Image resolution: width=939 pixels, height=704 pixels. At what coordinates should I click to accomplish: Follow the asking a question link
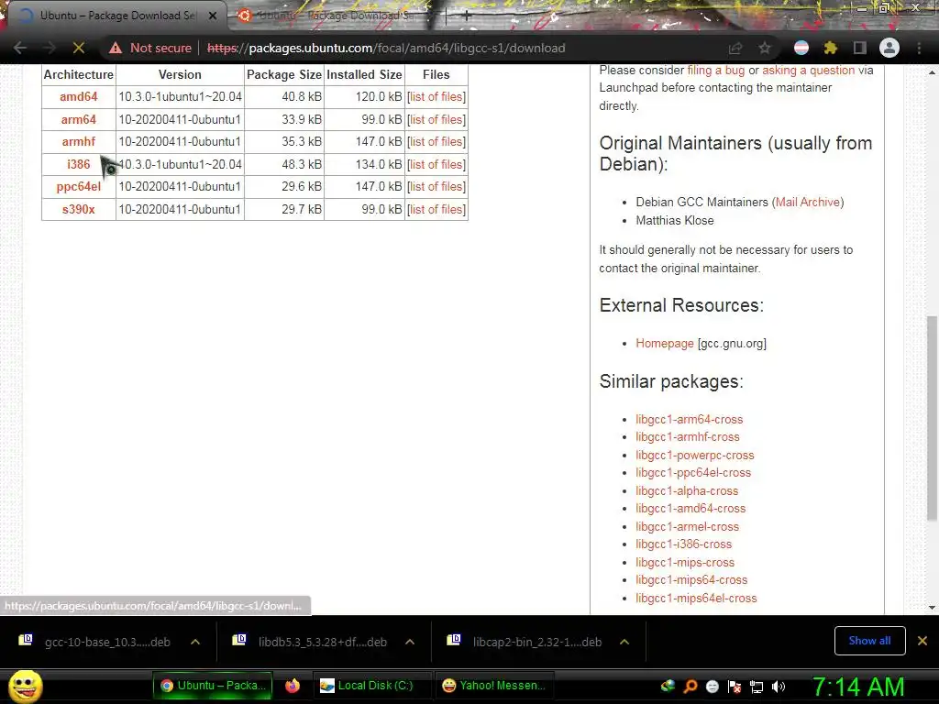[809, 70]
